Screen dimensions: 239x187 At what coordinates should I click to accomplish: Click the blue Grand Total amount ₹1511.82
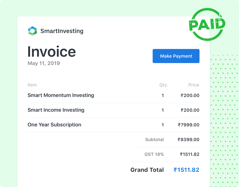186,170
